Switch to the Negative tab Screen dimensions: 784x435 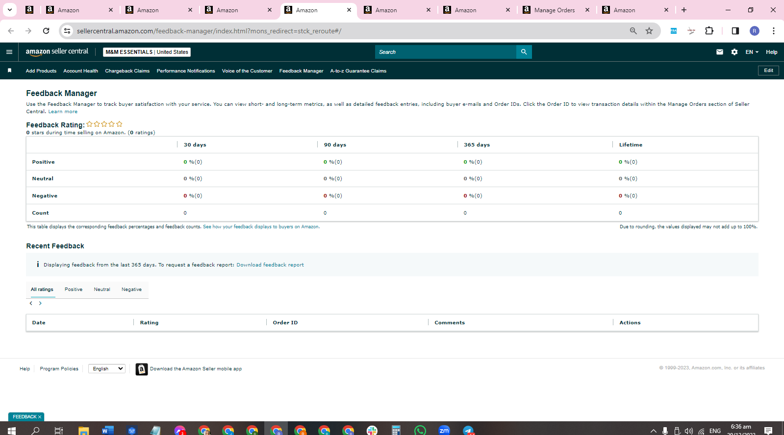click(x=131, y=290)
